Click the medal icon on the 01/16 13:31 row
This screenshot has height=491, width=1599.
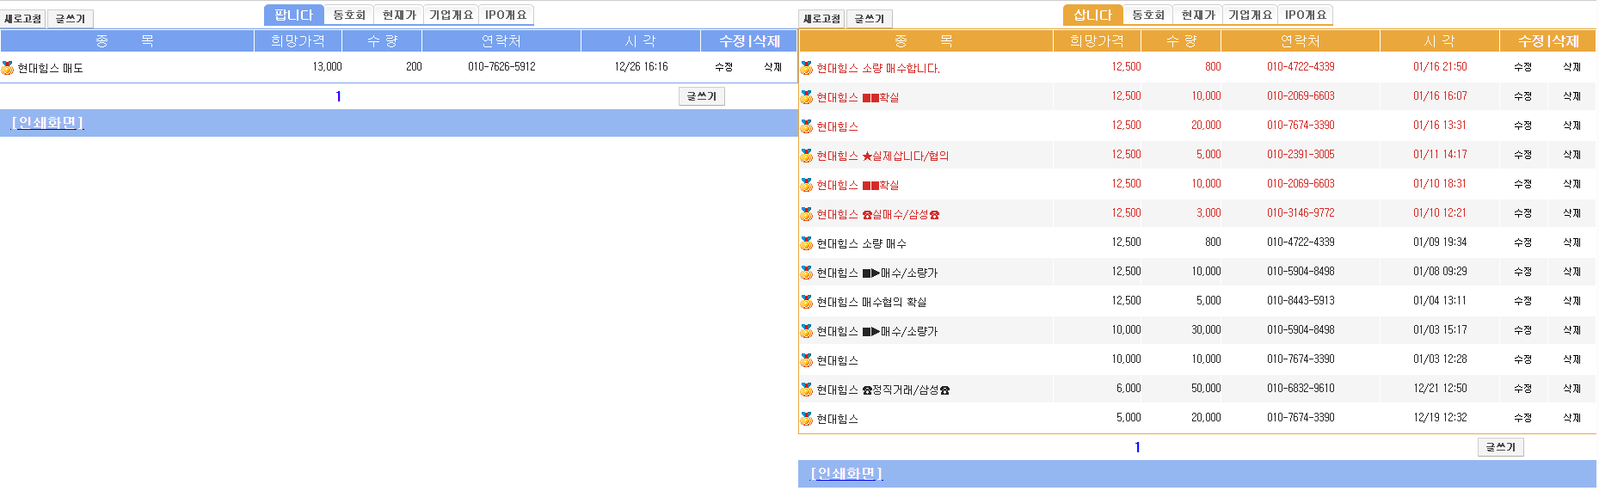click(806, 126)
